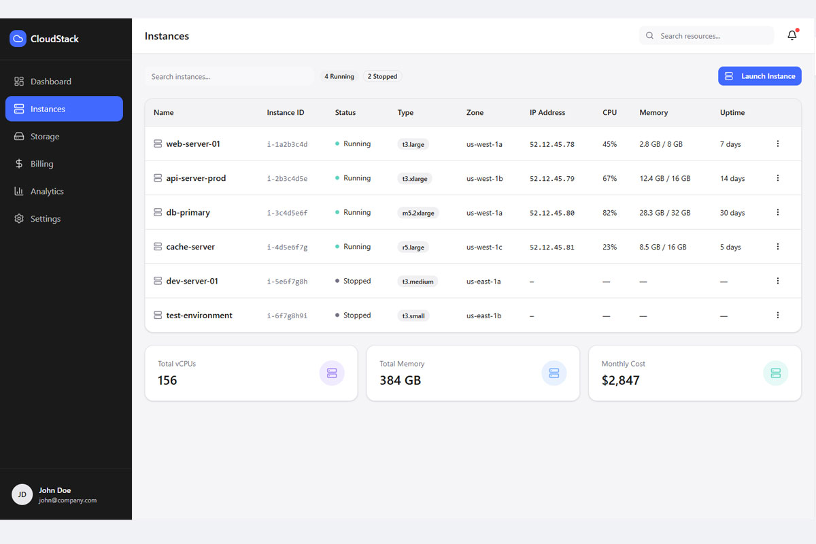Image resolution: width=816 pixels, height=544 pixels.
Task: Click the CloudStack cloud logo icon
Action: coord(18,39)
